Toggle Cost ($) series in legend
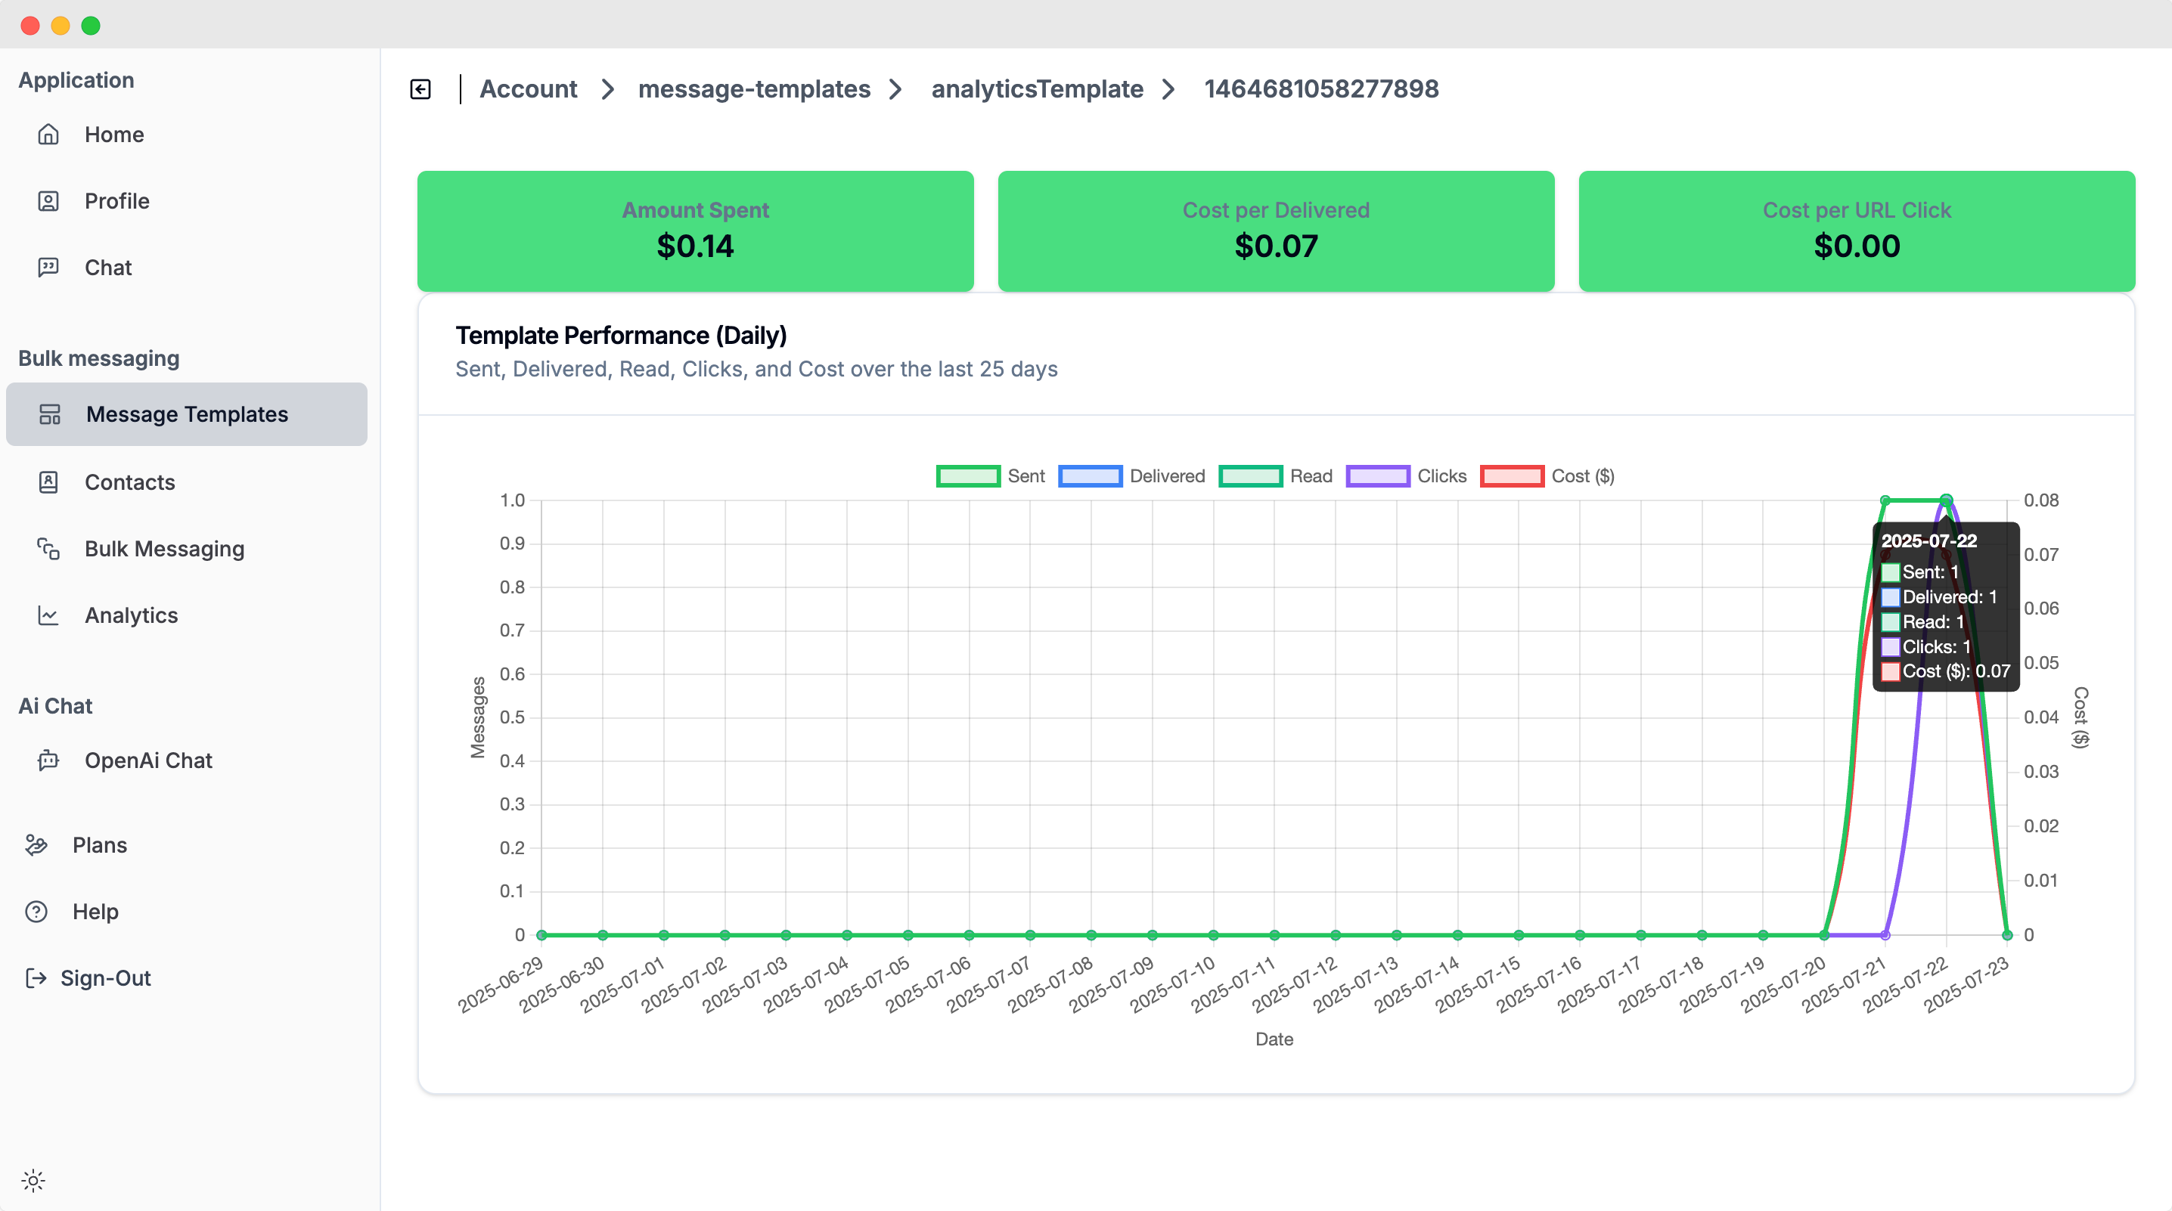This screenshot has width=2172, height=1211. tap(1547, 476)
